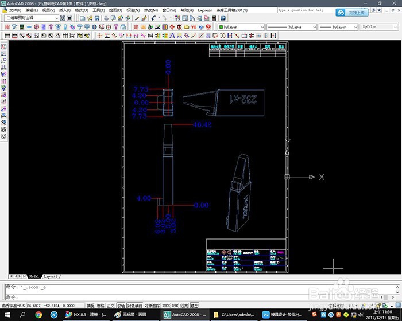
Task: Click the red circled question mark icon
Action: tap(208, 27)
